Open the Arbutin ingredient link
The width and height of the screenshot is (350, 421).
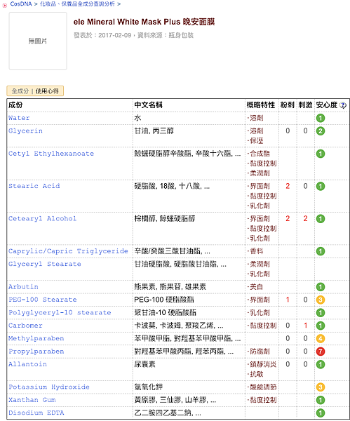[x=23, y=287]
